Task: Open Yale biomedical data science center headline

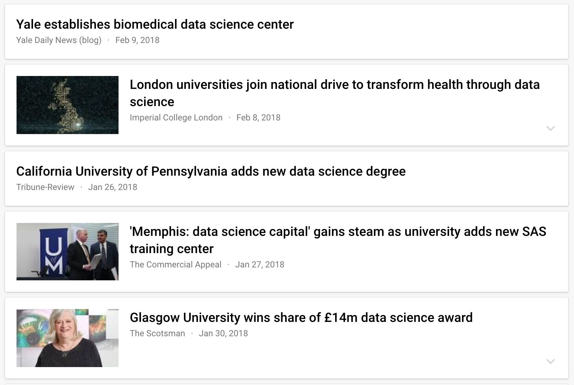Action: click(155, 24)
